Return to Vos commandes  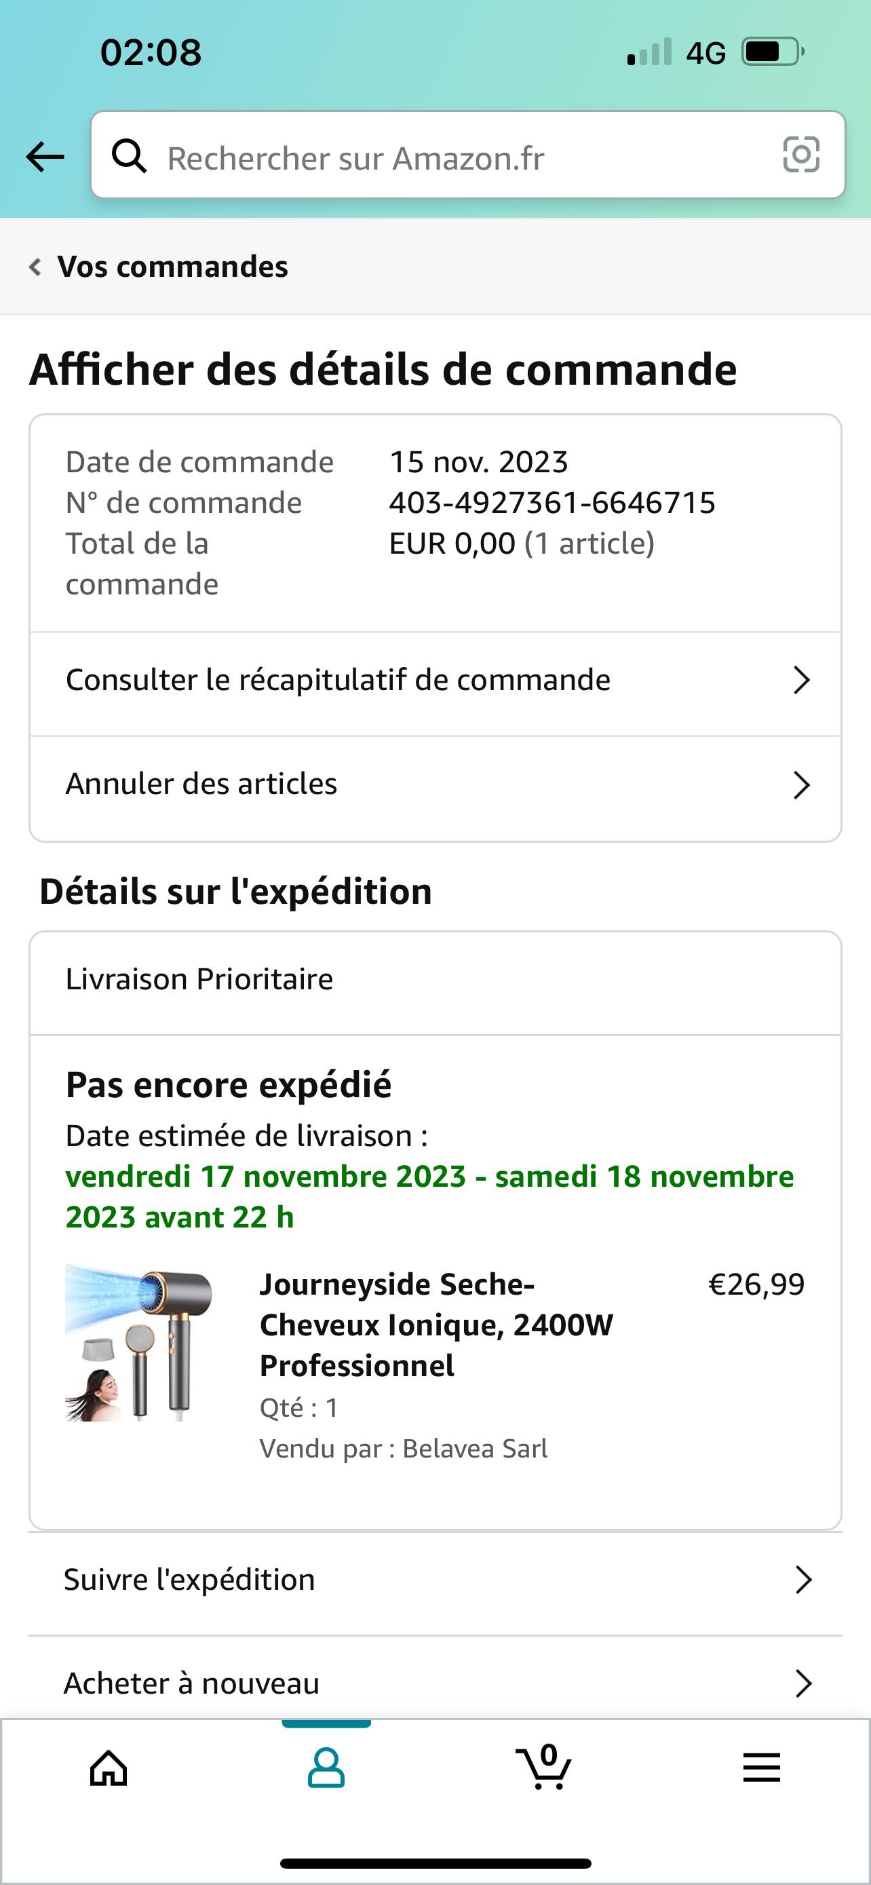click(172, 267)
